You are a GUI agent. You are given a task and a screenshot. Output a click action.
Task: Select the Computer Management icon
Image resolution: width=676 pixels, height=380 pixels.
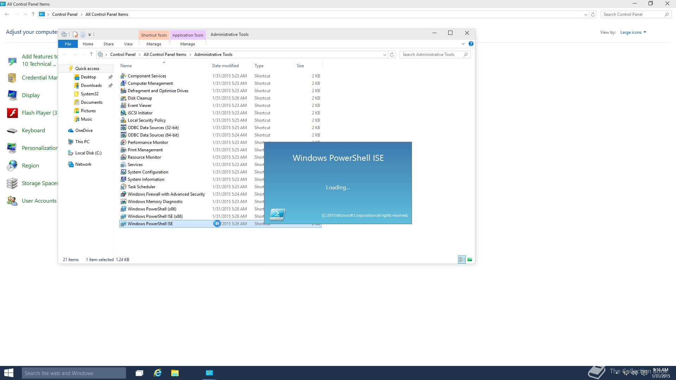[123, 83]
